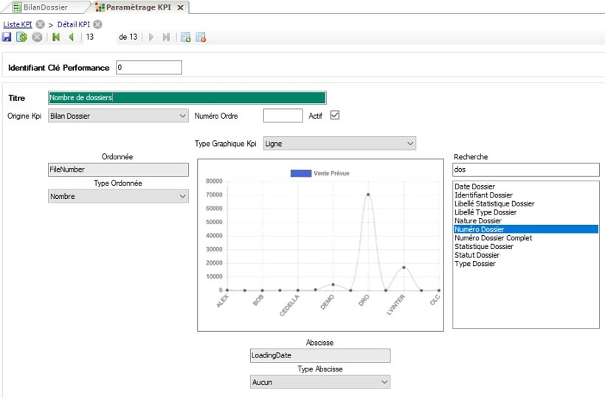The height and width of the screenshot is (398, 605).
Task: Click the refresh record icon
Action: (21, 38)
